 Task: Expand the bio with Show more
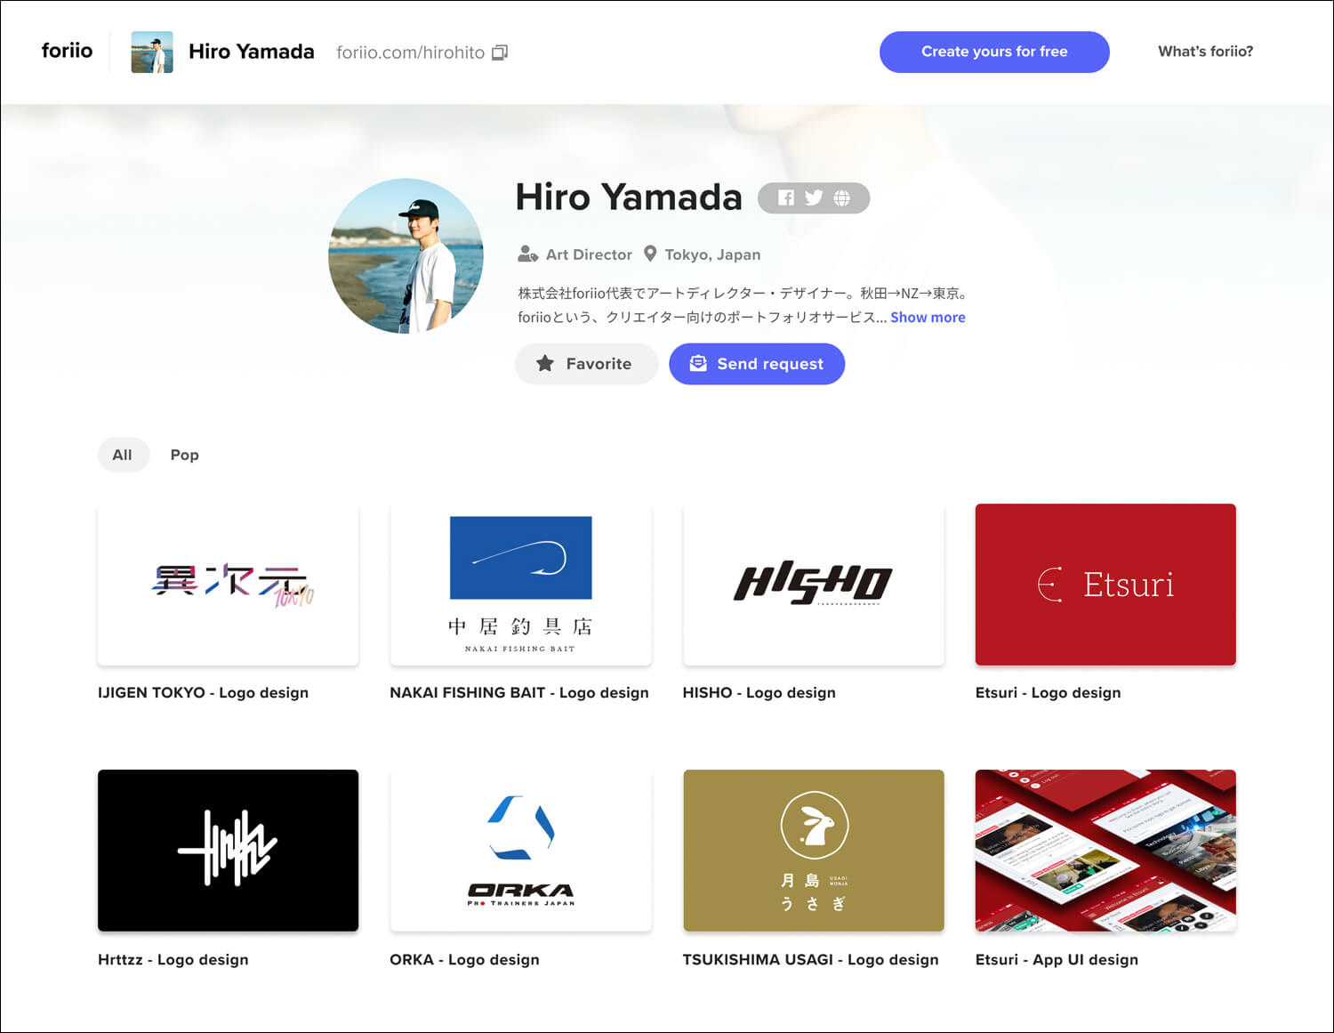pos(928,318)
